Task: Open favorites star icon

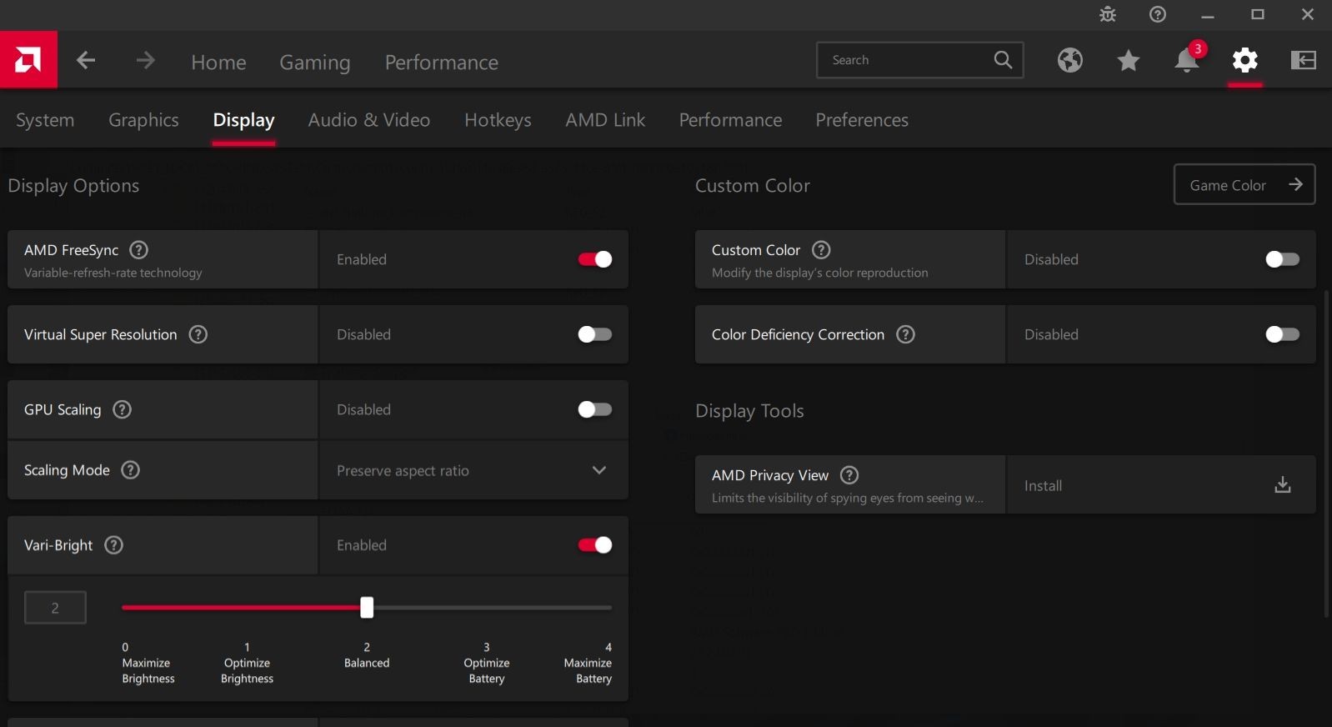Action: [x=1129, y=60]
